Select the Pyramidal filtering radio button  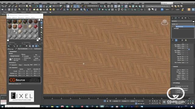[23, 56]
